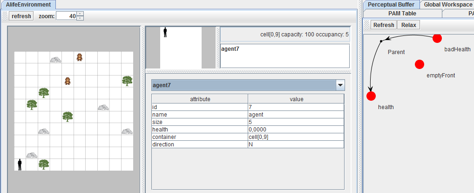Screen dimensions: 474x193
Task: Select the red emptyFront node
Action: 419,64
